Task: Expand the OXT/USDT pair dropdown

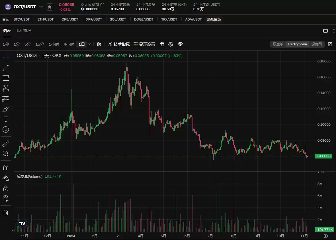Action: click(x=41, y=7)
